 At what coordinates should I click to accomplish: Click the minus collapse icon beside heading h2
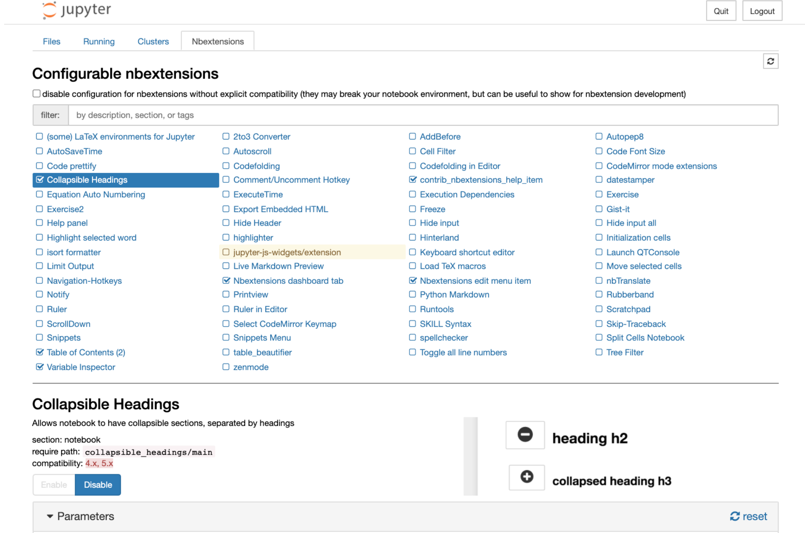coord(525,435)
